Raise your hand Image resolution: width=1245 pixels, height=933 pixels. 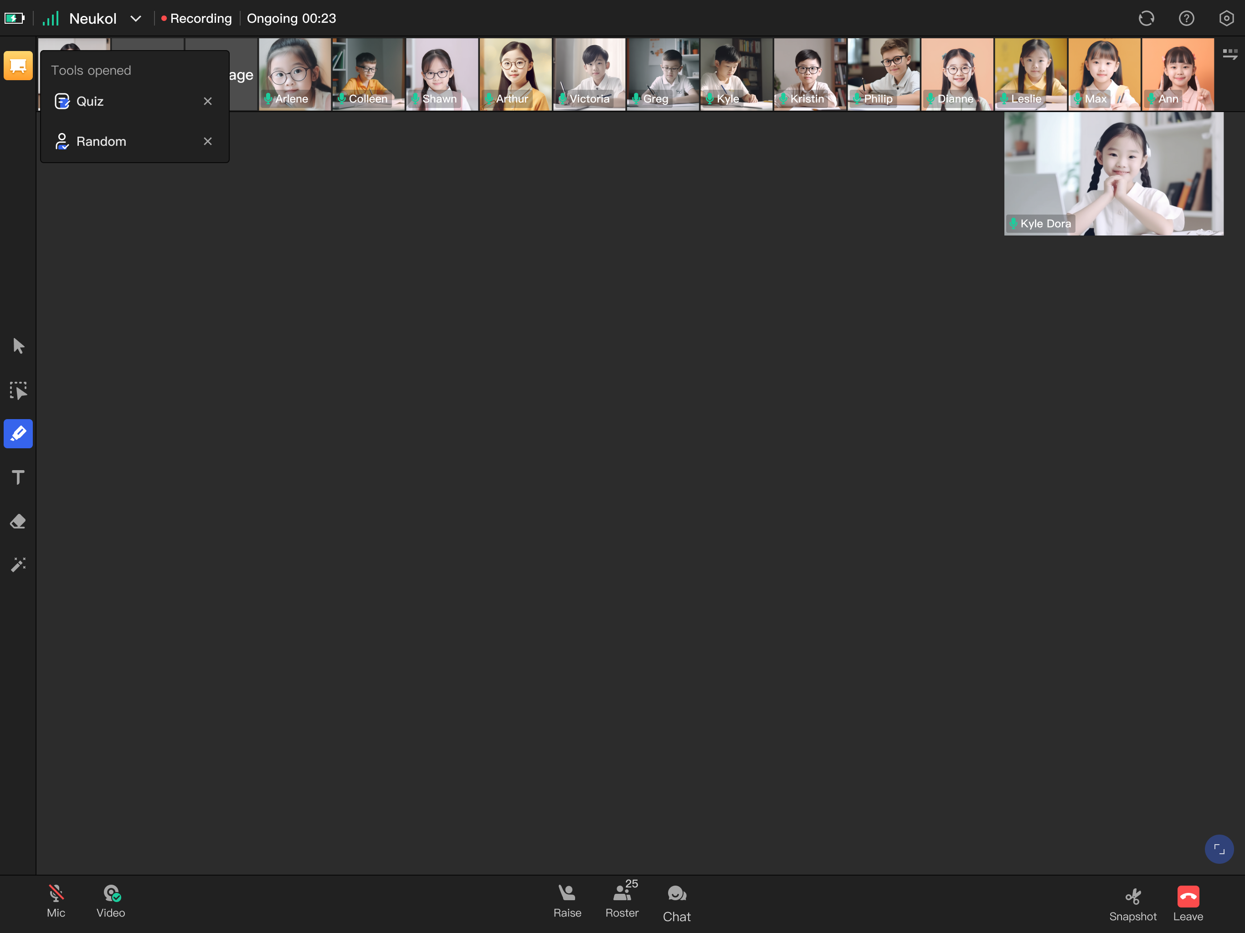567,900
